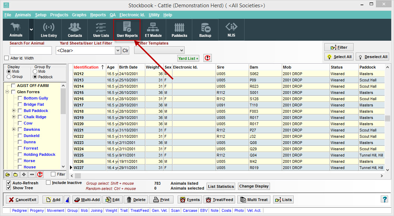Open the Paddocks module
Viewport: 394px width, 216px height.
pos(179,30)
